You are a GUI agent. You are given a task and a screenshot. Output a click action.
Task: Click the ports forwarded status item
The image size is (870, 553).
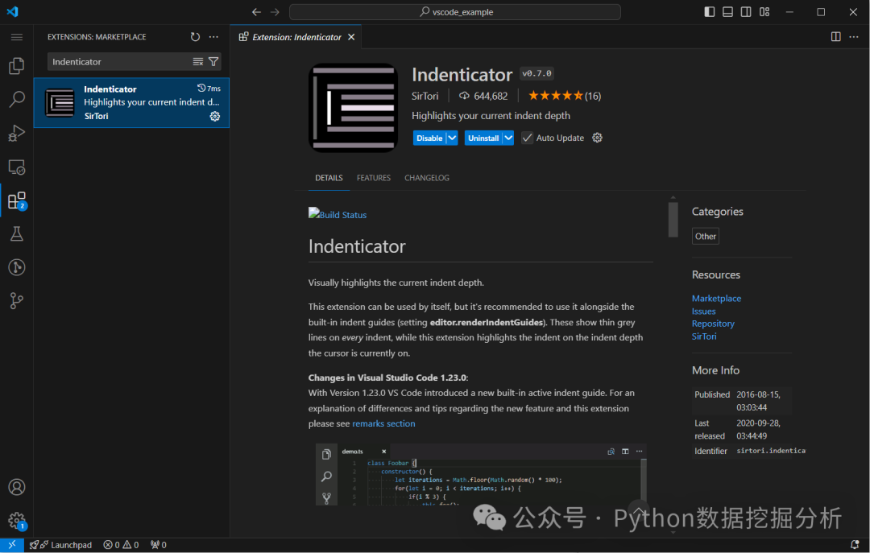[x=158, y=545]
